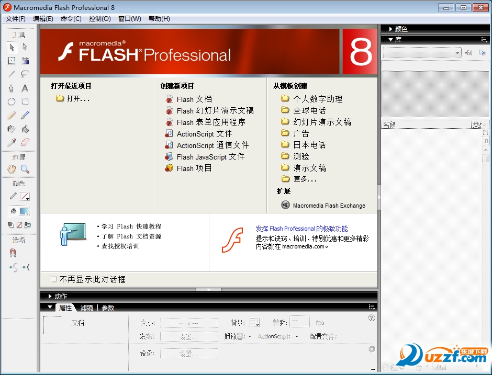The width and height of the screenshot is (492, 375).
Task: Pick the Line tool
Action: pos(12,74)
